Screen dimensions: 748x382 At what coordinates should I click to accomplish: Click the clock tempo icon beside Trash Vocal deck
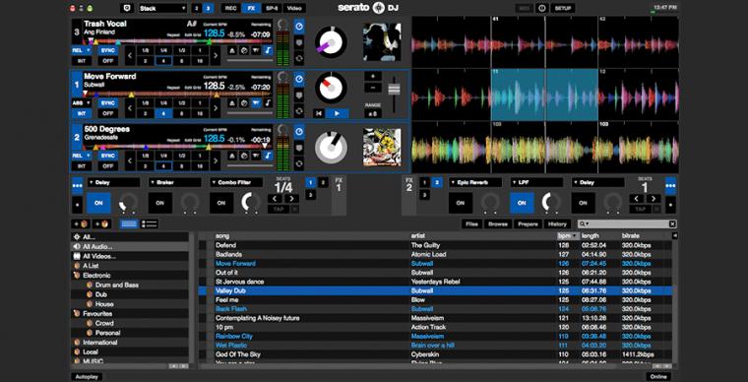pos(299,26)
